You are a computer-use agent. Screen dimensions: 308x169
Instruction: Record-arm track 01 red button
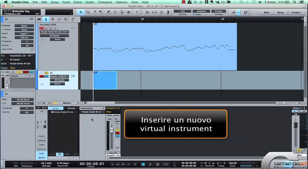coord(42,76)
